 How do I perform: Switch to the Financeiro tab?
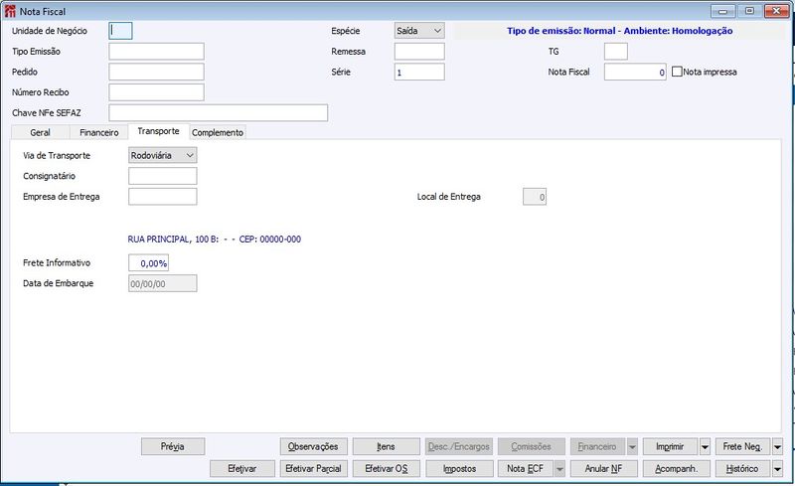click(98, 132)
